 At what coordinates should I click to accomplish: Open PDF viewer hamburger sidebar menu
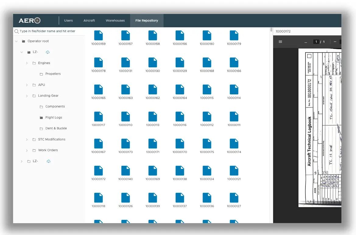coord(280,42)
